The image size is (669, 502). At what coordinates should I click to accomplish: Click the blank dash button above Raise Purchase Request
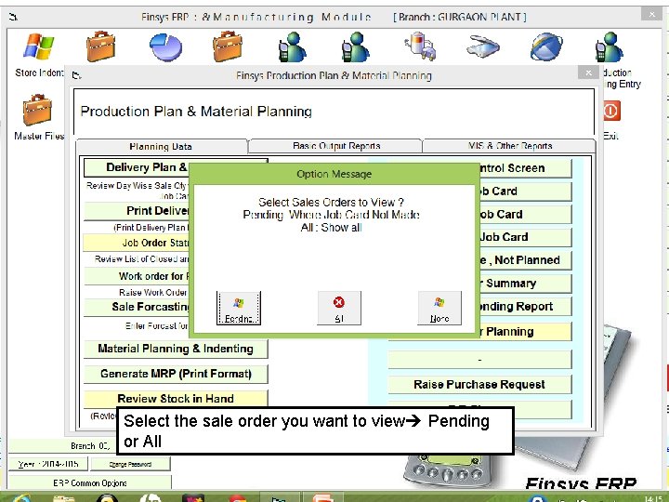click(x=479, y=360)
